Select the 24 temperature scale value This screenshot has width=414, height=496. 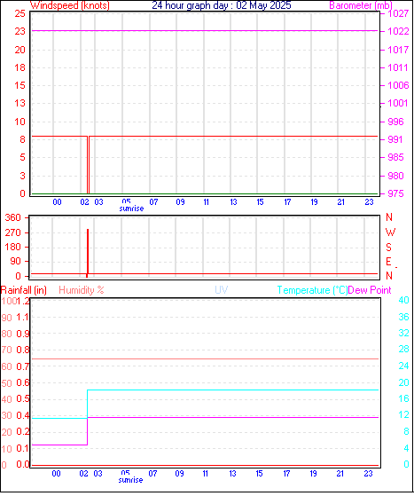(404, 366)
